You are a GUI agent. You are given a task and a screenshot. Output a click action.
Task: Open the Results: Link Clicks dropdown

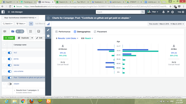point(68,38)
